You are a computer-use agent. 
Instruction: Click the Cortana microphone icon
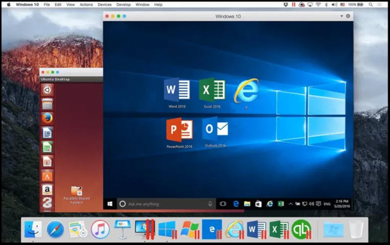(210, 204)
